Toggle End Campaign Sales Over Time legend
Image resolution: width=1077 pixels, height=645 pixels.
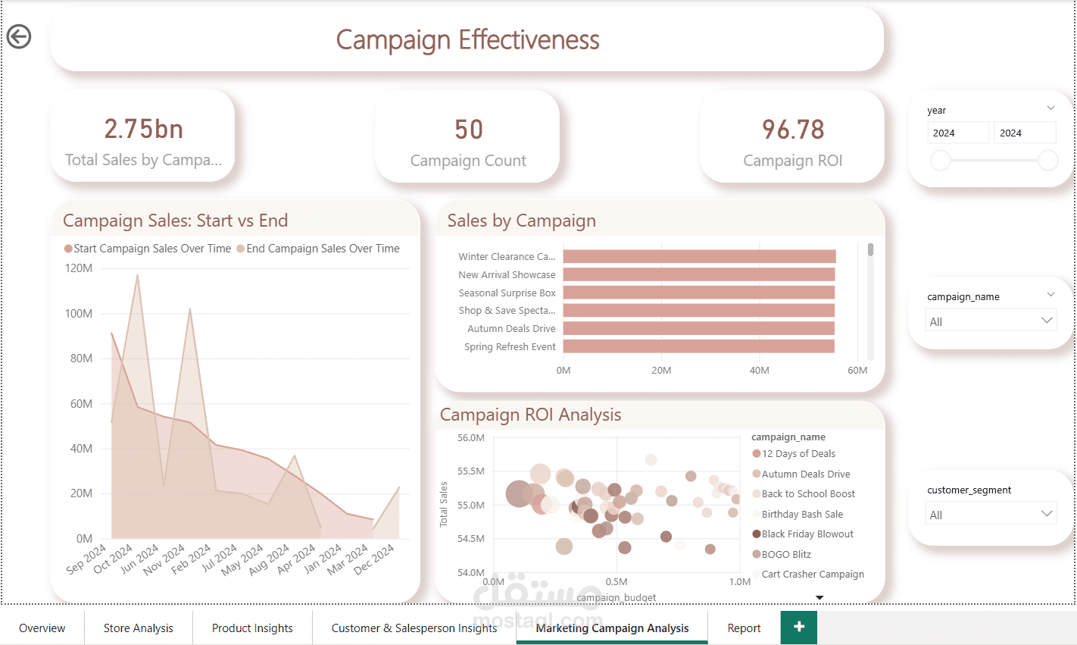(x=318, y=249)
